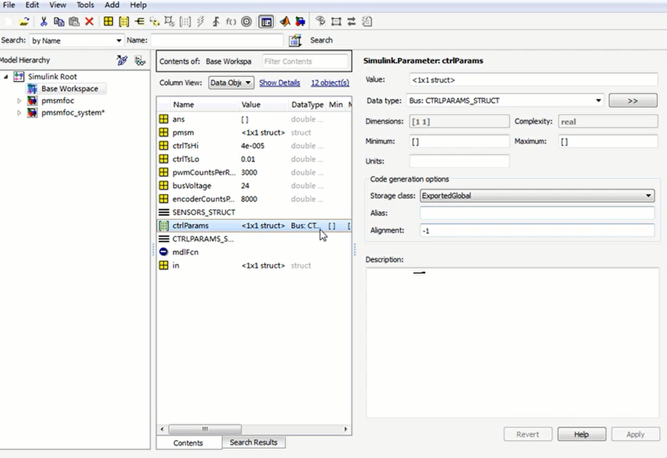Expand the pmsmfoc_system* tree node

19,113
